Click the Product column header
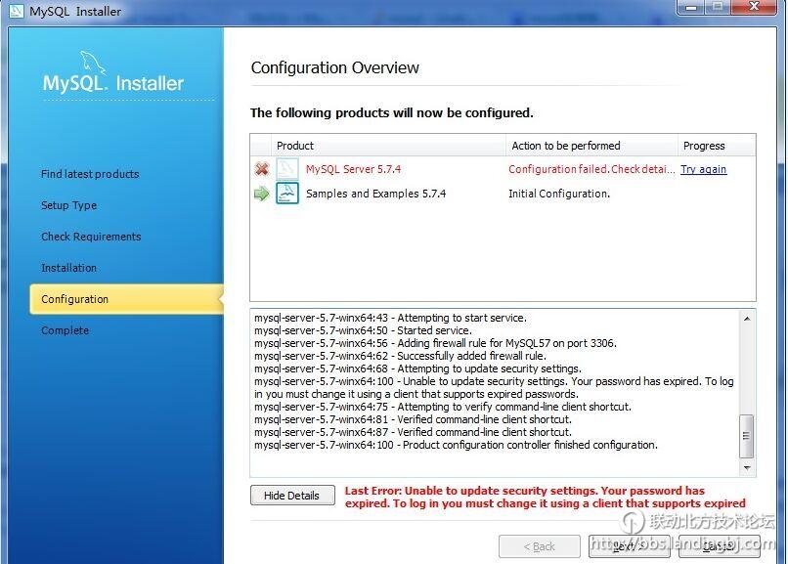788x564 pixels. [x=295, y=146]
